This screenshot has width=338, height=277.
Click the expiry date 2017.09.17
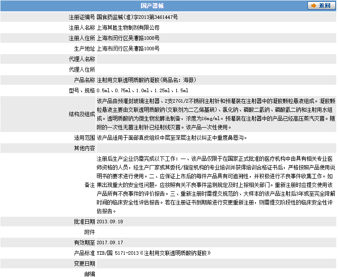(110, 242)
